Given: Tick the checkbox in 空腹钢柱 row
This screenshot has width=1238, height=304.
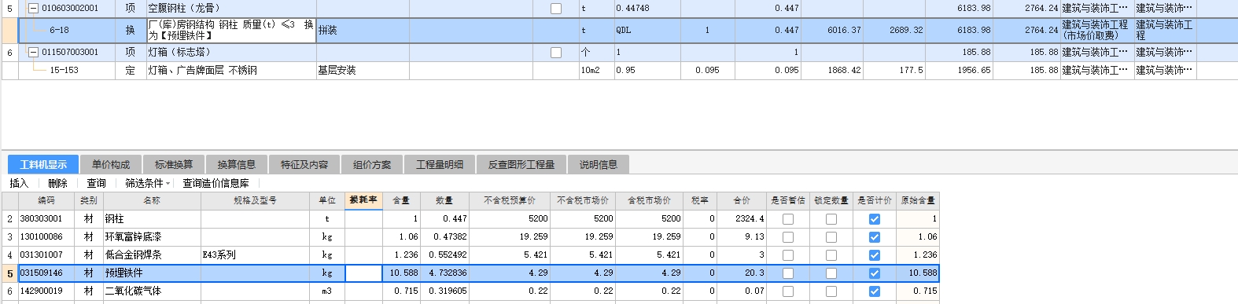Looking at the screenshot, I should tap(556, 9).
